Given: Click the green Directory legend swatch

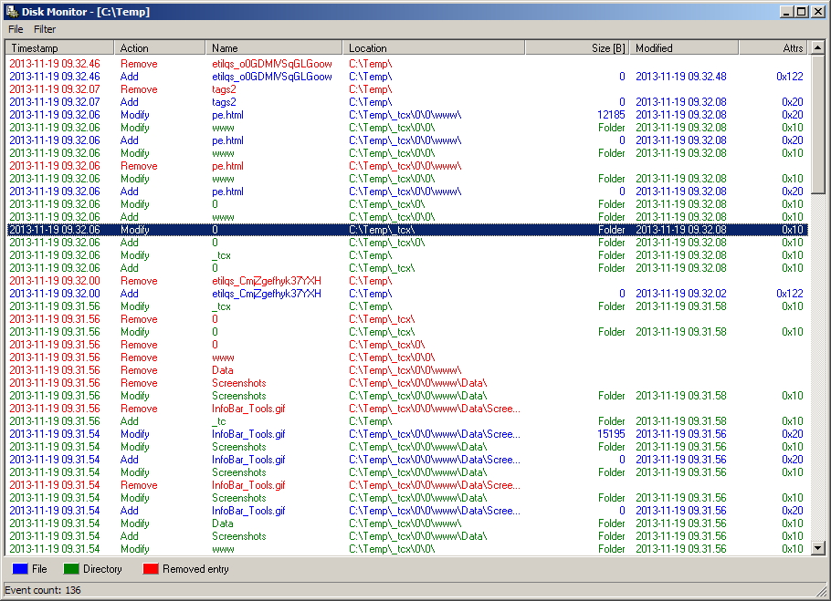Looking at the screenshot, I should (x=71, y=569).
